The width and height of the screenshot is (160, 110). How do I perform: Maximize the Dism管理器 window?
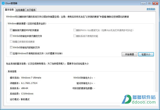click(x=149, y=3)
